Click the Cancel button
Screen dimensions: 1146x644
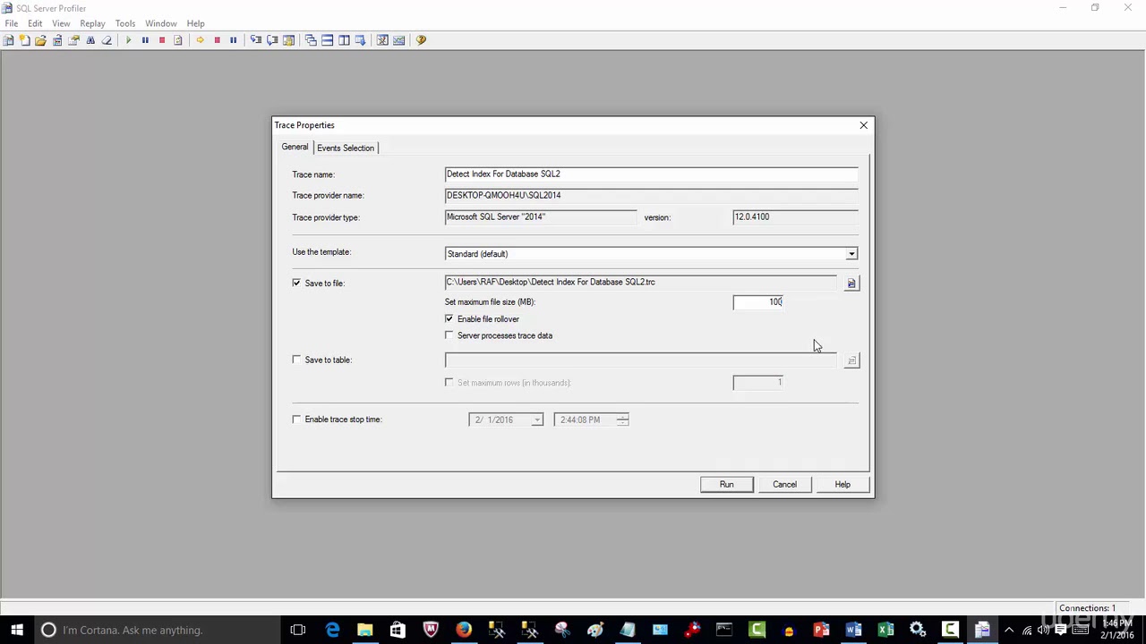784,484
